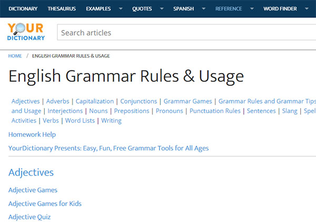Click the Search articles input field
This screenshot has height=222, width=316.
pos(184,33)
